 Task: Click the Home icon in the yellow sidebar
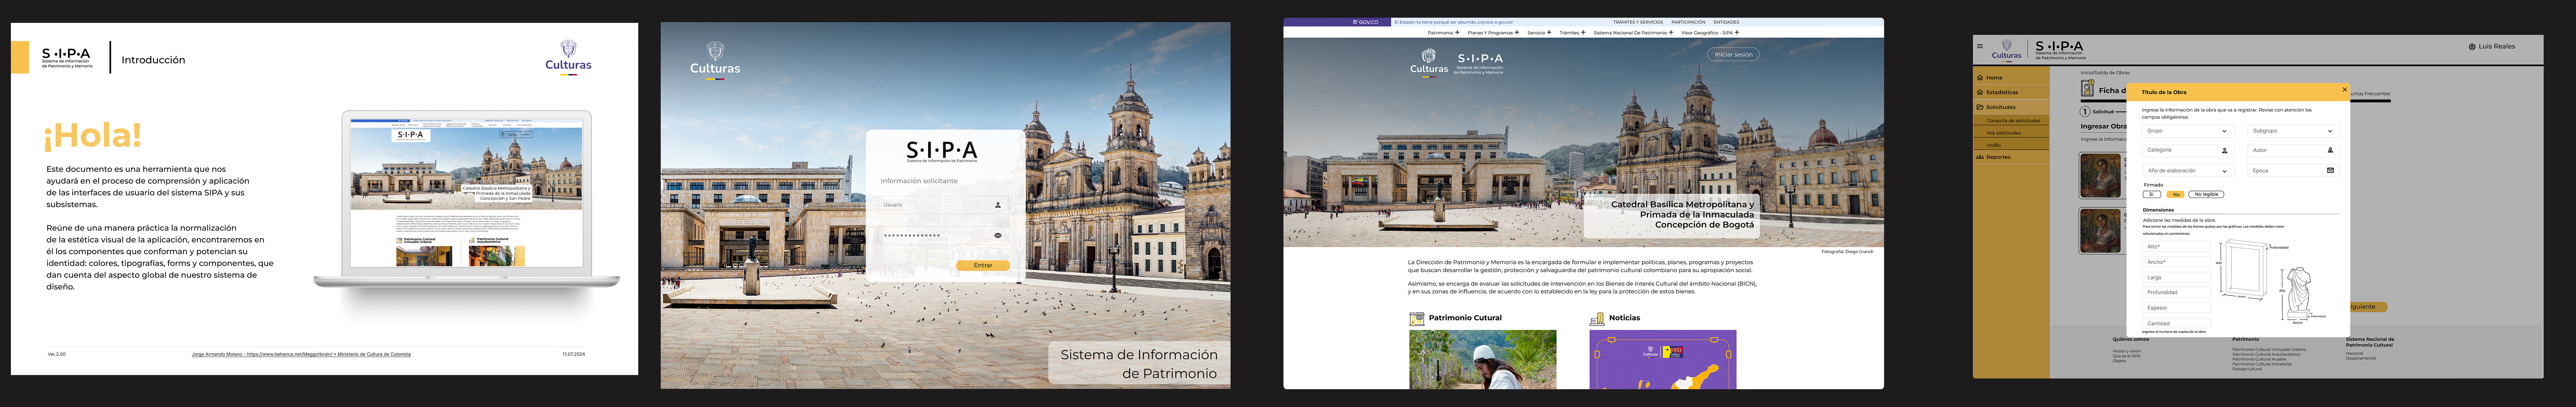(x=1980, y=78)
